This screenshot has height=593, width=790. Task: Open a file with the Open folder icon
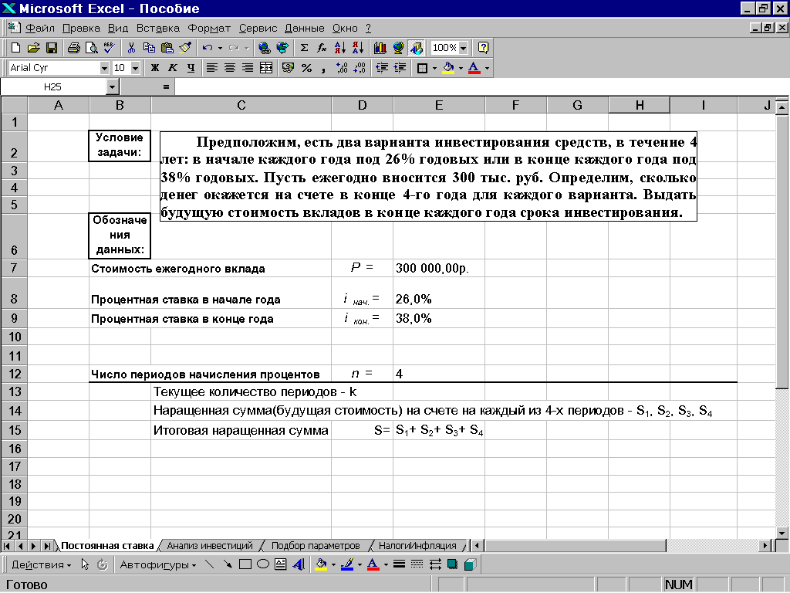pyautogui.click(x=34, y=48)
